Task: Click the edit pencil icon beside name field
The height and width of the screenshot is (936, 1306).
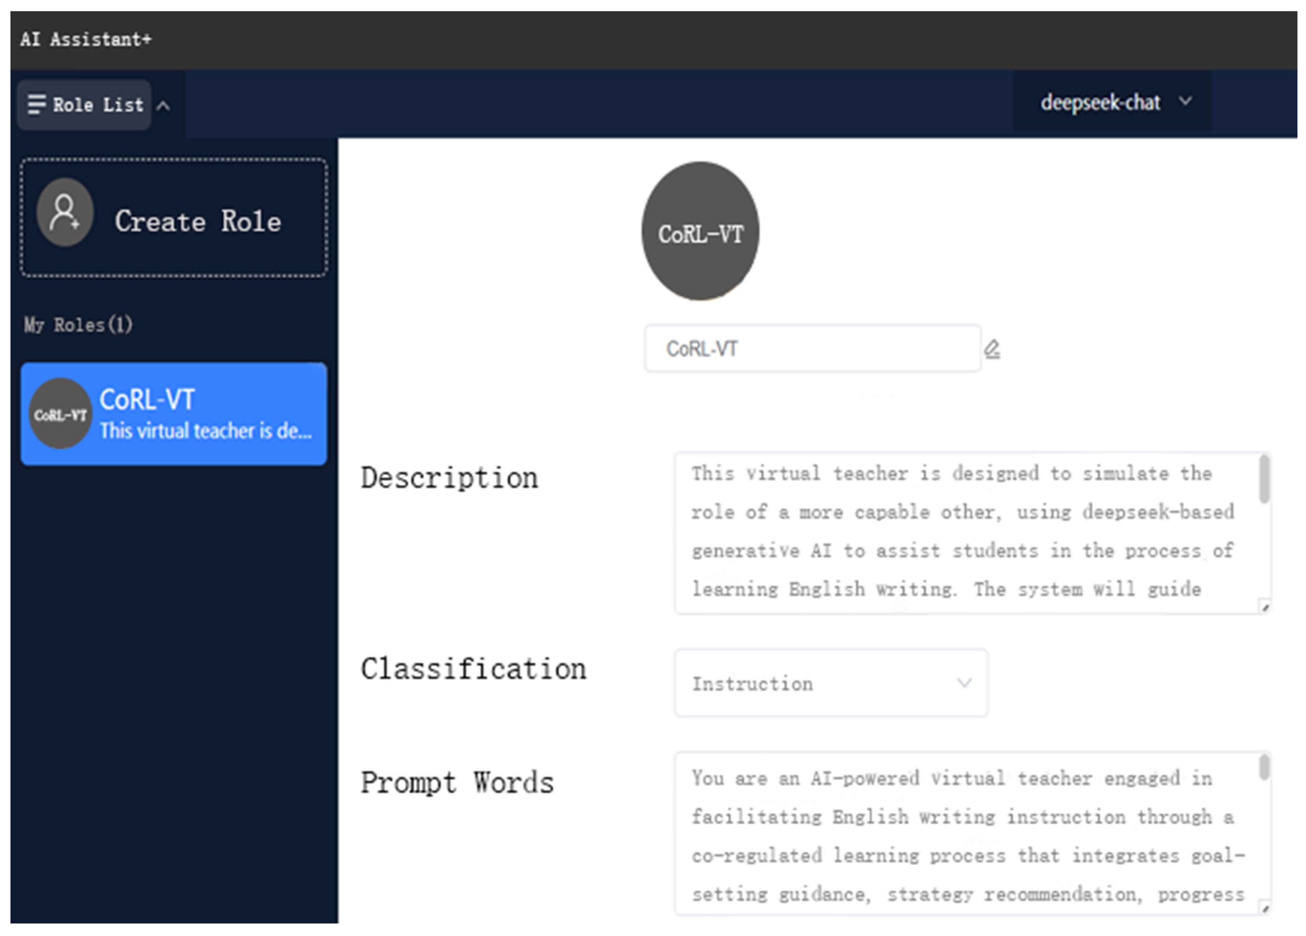Action: click(x=991, y=349)
